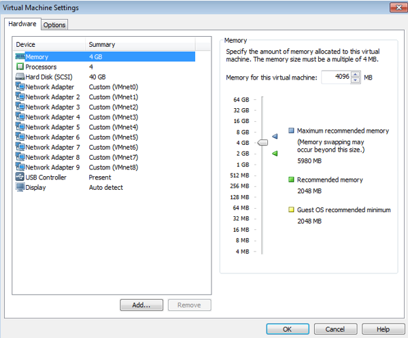Click the memory size input field
The height and width of the screenshot is (338, 408).
[x=335, y=78]
